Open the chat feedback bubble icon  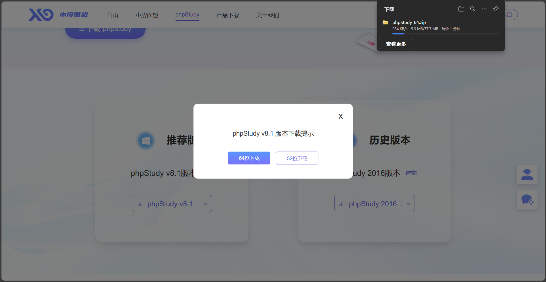pos(527,200)
